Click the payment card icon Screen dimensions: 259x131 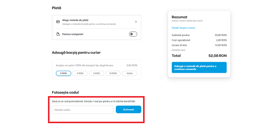click(x=58, y=22)
